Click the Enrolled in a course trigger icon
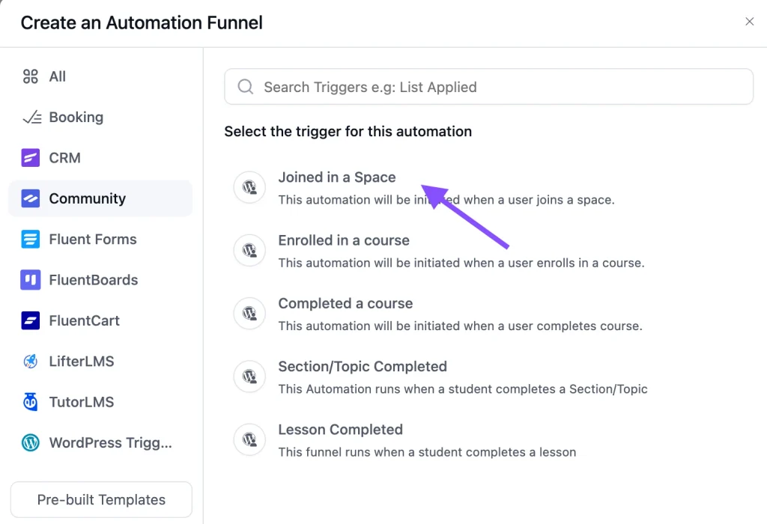 tap(249, 250)
